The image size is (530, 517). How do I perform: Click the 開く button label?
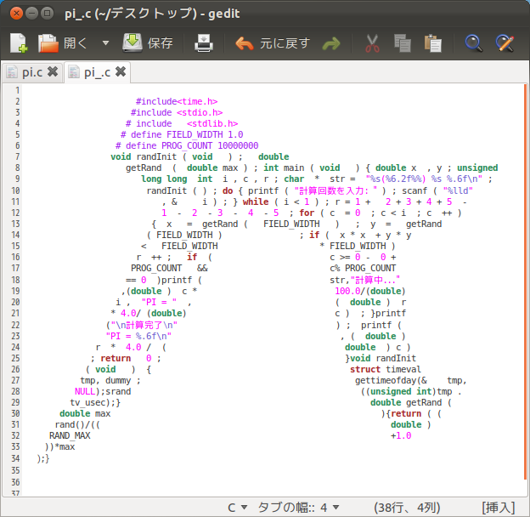76,43
